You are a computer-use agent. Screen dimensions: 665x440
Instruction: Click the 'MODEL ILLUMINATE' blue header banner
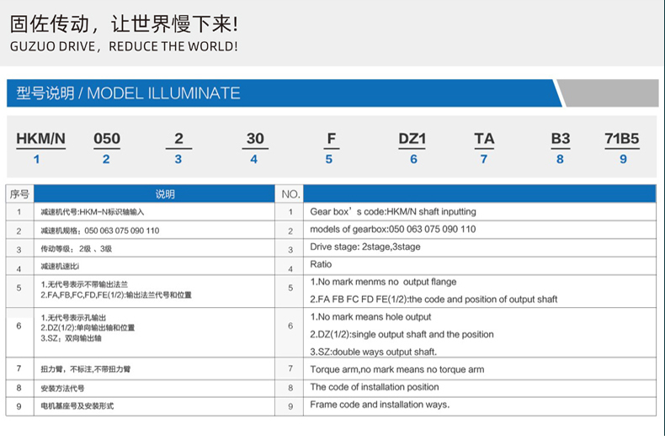285,93
